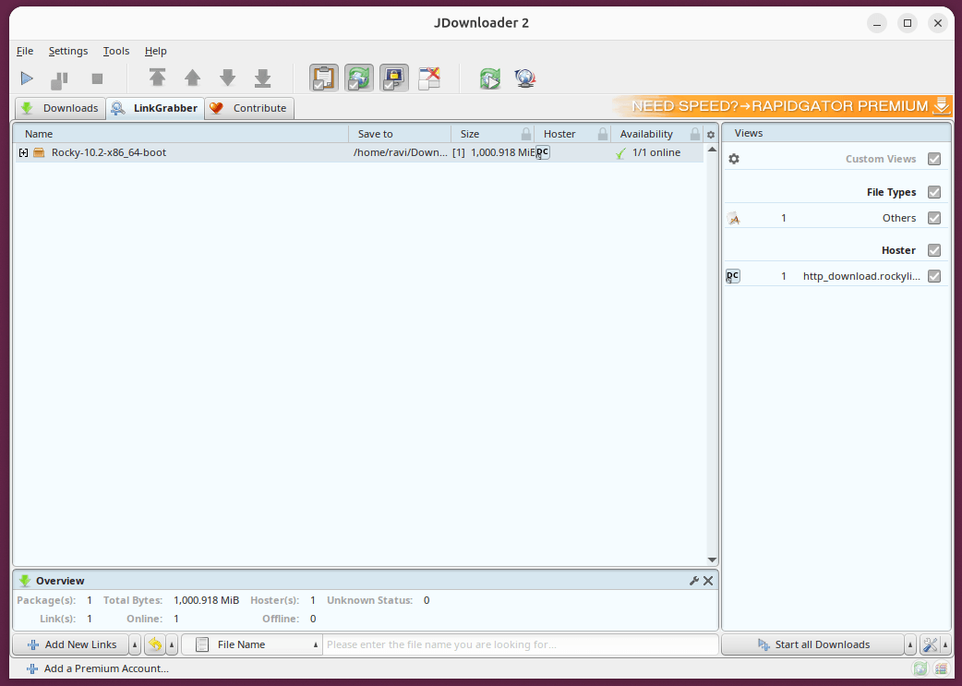Click the file name search field
Image resolution: width=962 pixels, height=686 pixels.
pos(521,644)
